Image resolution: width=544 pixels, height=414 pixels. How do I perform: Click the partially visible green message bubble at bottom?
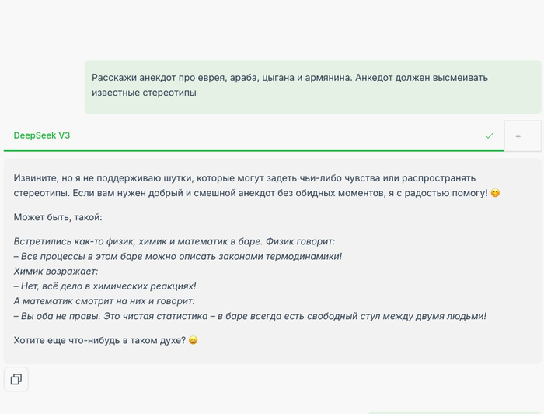click(454, 412)
